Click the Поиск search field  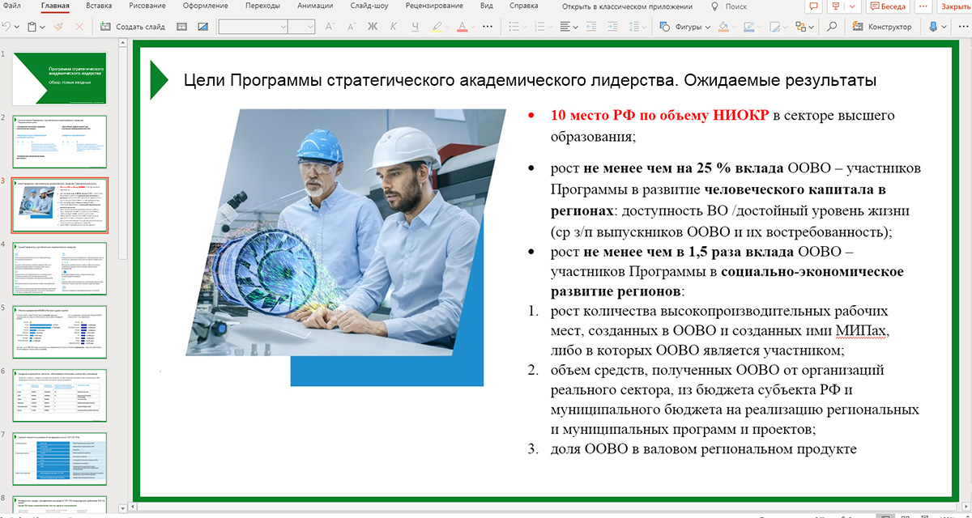(735, 6)
